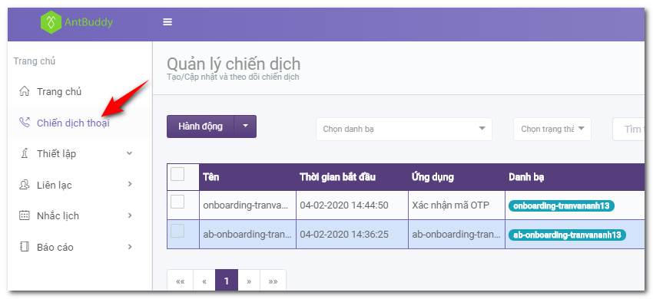Tick checkbox for ab-onboarding-tran... row
Image resolution: width=653 pixels, height=299 pixels.
click(177, 231)
